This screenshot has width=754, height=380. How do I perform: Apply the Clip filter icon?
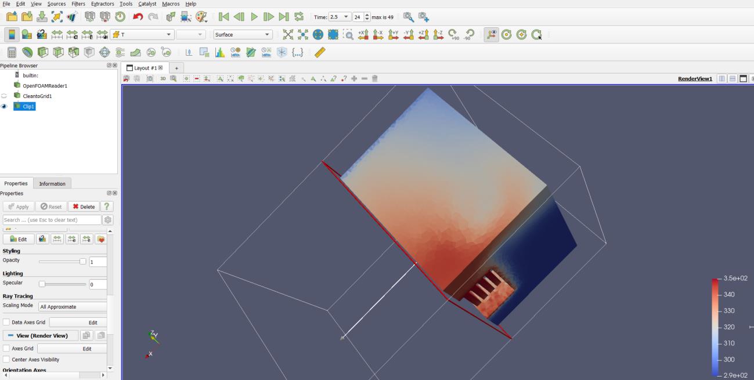(x=43, y=52)
